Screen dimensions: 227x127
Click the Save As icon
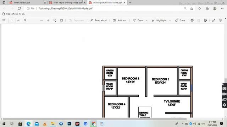tap(205, 20)
